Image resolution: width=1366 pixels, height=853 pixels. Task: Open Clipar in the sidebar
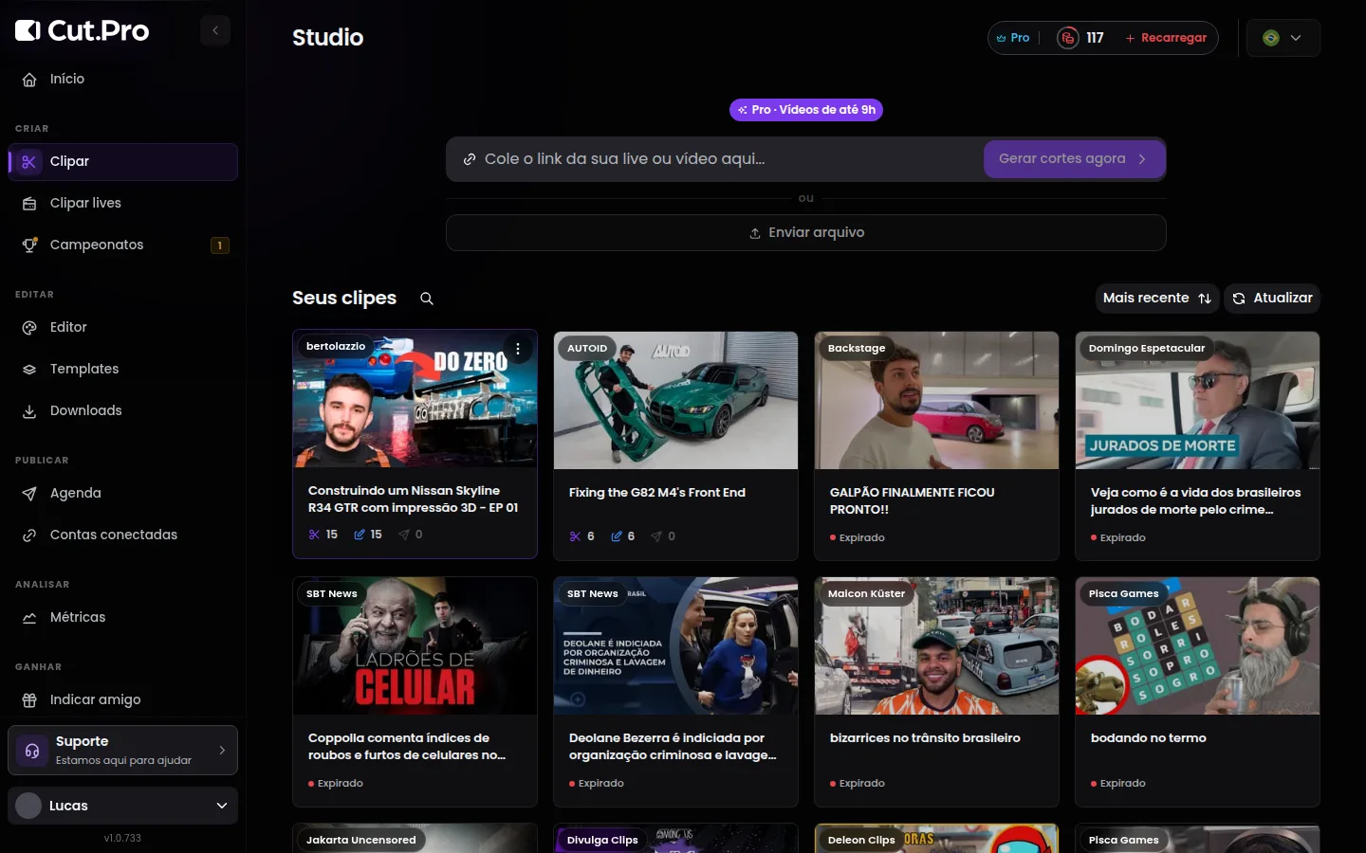pos(122,161)
